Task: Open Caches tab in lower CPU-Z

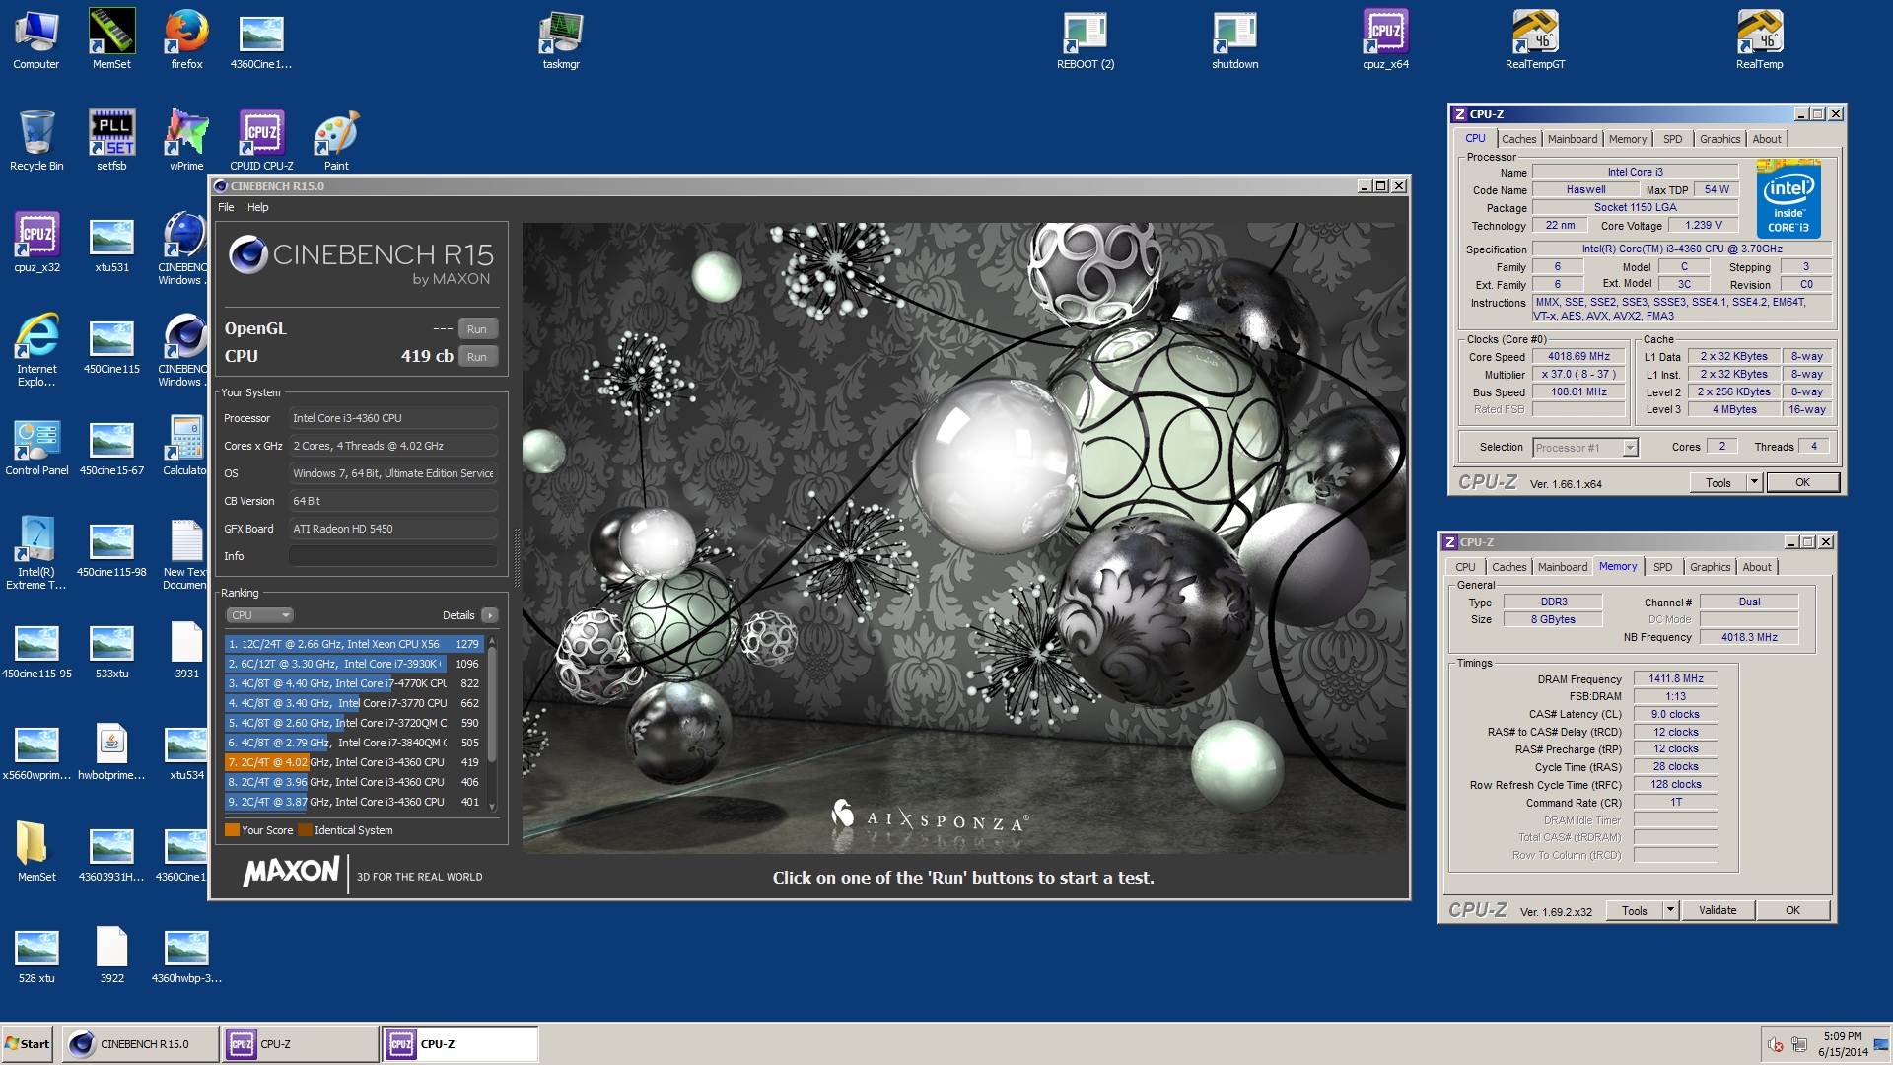Action: pyautogui.click(x=1508, y=567)
